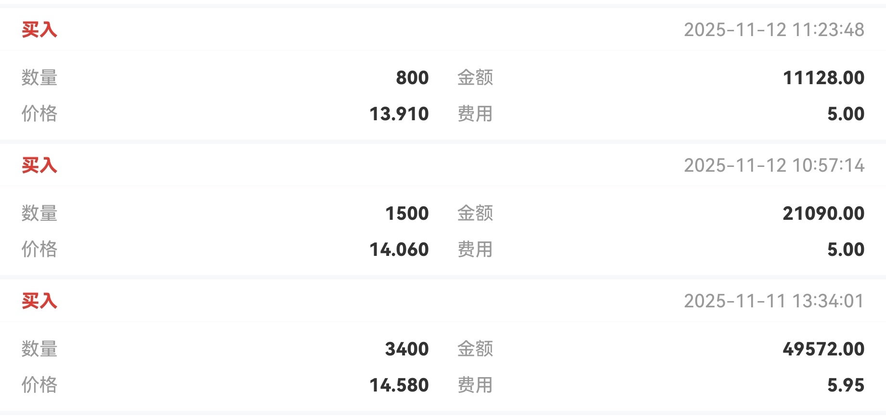Click the 数量 label beside 800
Screen dimensions: 886x417
click(x=39, y=78)
